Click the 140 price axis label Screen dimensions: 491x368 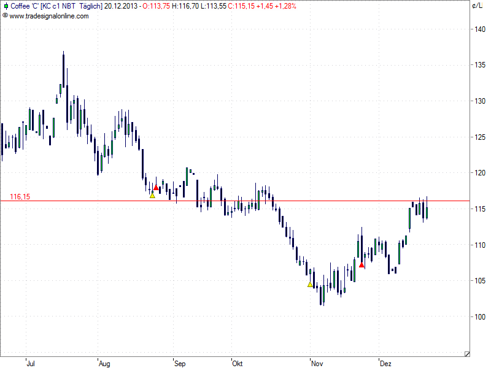[x=480, y=29]
